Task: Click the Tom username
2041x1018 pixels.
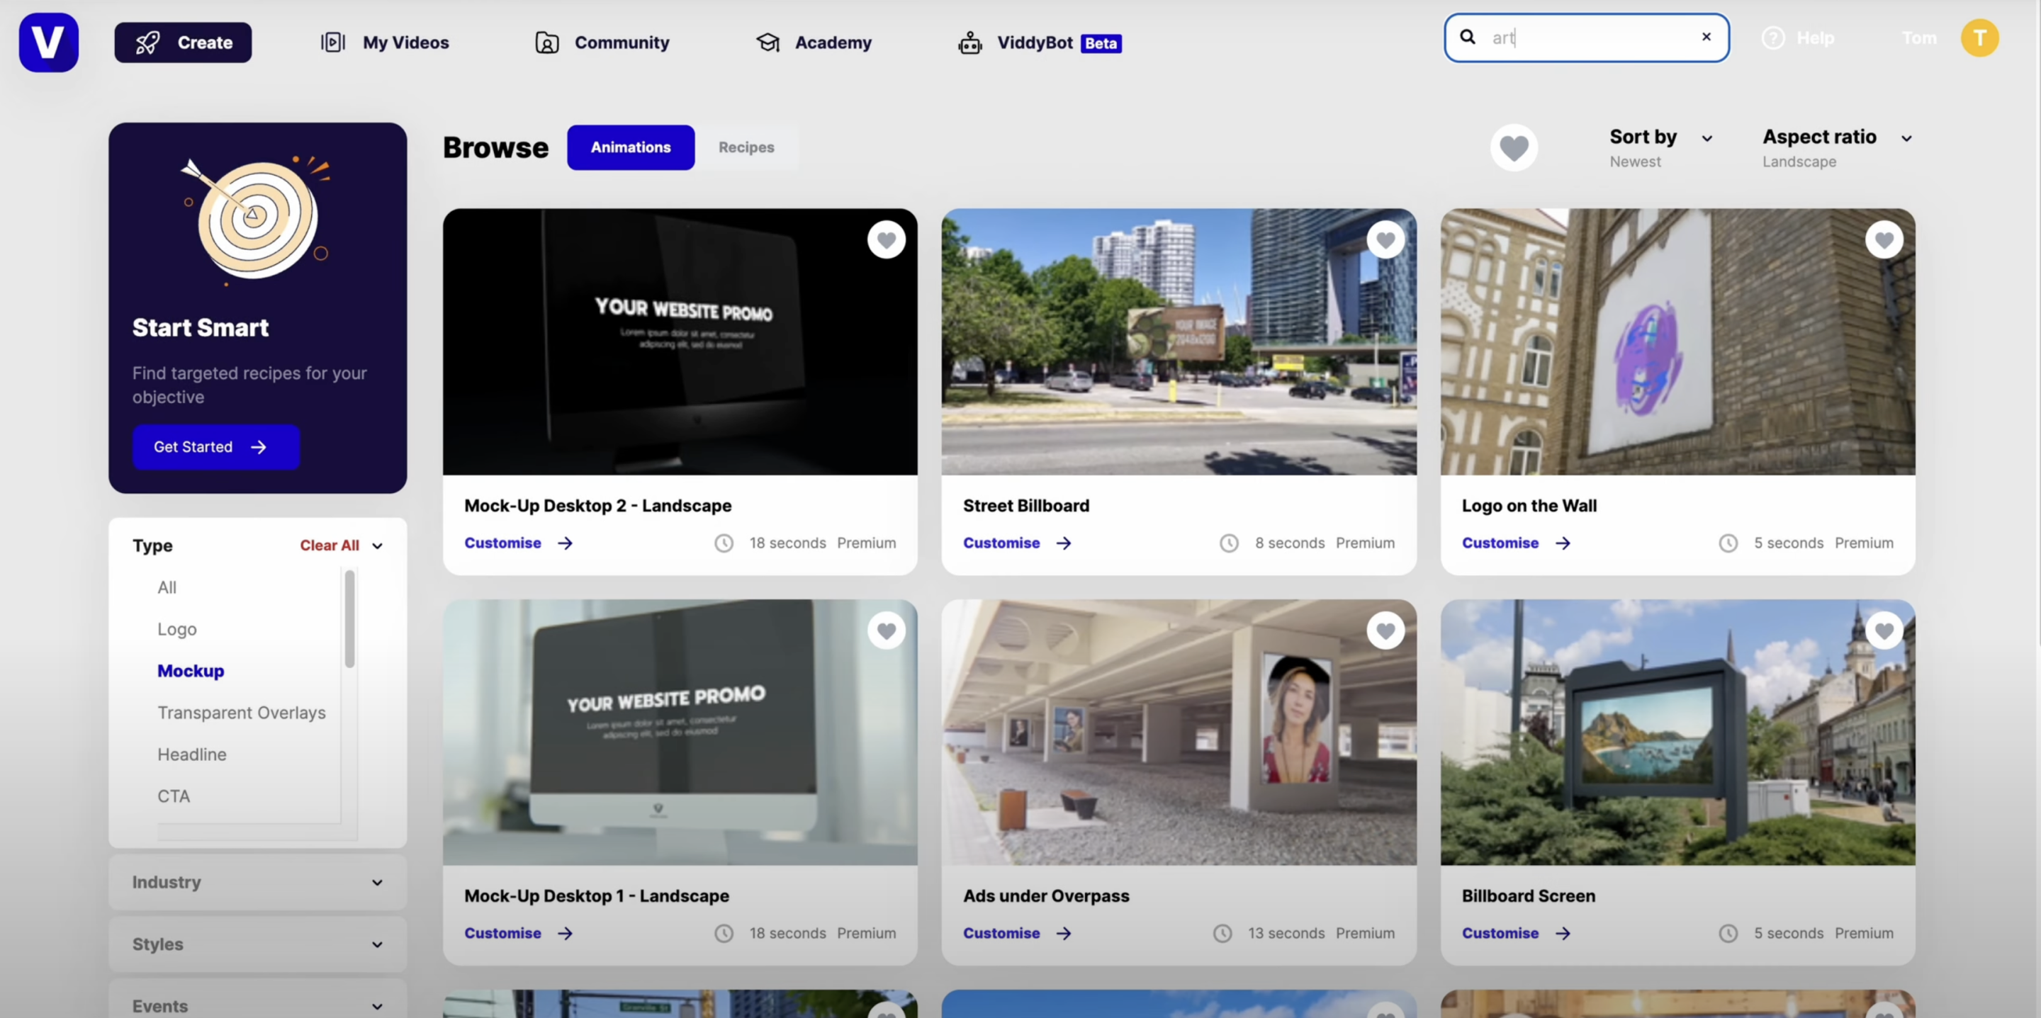Action: [x=1919, y=38]
